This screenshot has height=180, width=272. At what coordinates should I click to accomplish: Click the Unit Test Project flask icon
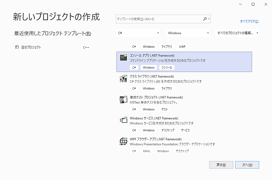tap(123, 99)
